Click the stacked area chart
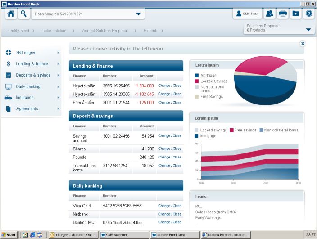The width and height of the screenshot is (317, 239). (x=249, y=162)
